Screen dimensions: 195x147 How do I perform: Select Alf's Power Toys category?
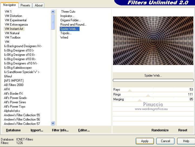tap(15, 107)
